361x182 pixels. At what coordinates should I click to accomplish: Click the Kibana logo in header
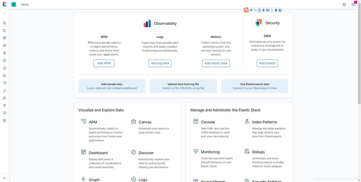pos(4,4)
